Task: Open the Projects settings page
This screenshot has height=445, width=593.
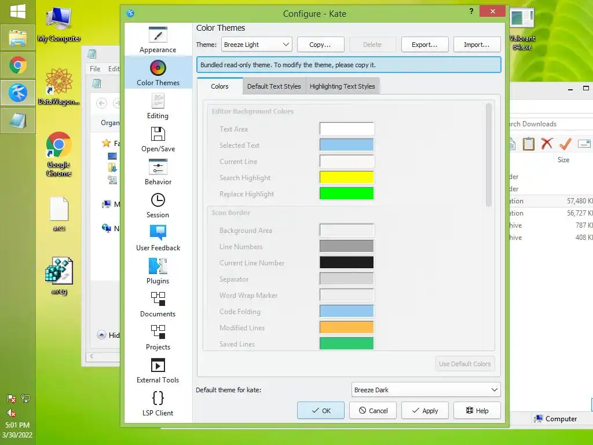Action: (x=158, y=337)
